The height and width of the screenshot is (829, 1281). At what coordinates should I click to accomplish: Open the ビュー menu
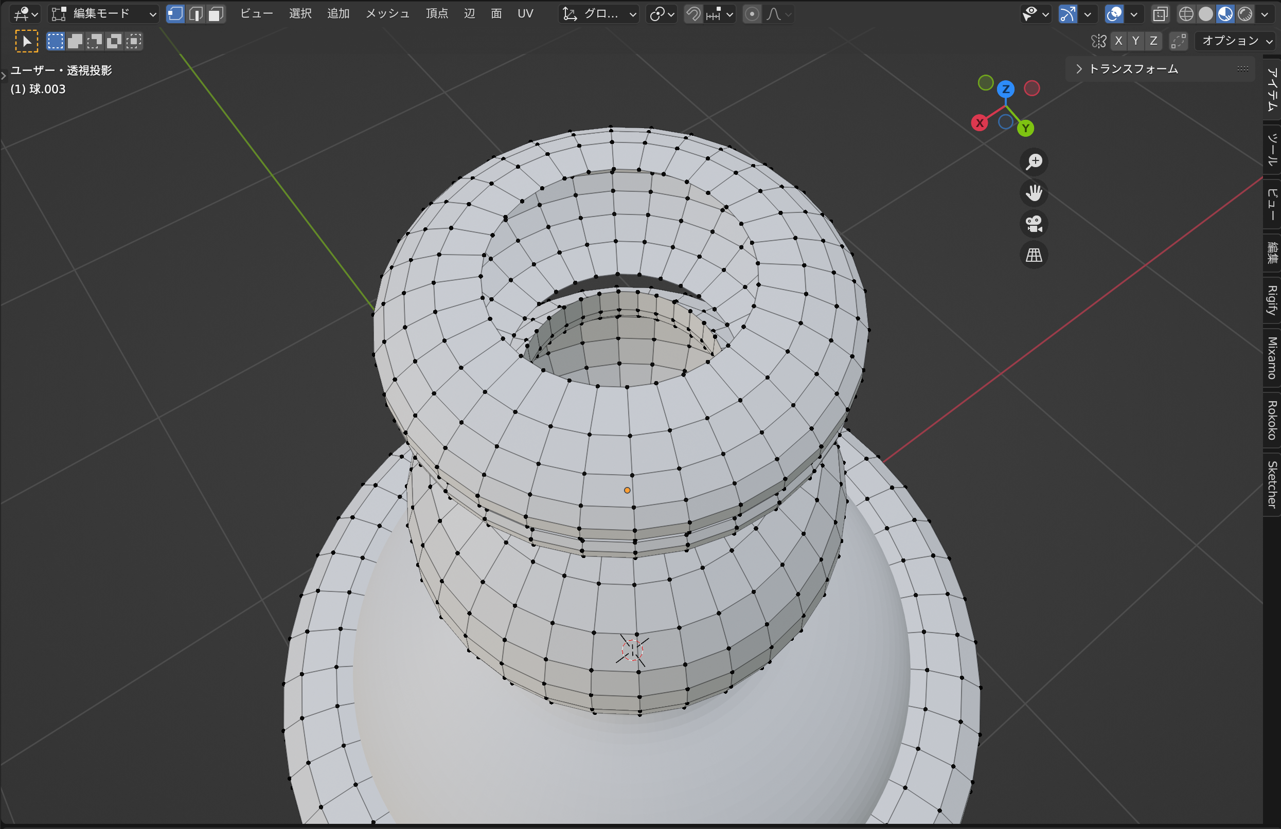[x=256, y=14]
